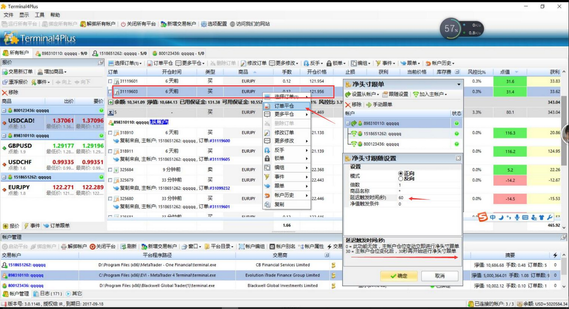
Task: Collapse account group 800123436 in quotes list
Action: pyautogui.click(x=4, y=111)
